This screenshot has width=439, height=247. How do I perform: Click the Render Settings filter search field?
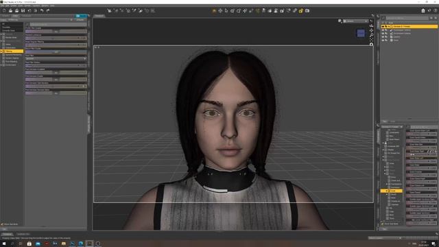[x=58, y=25]
